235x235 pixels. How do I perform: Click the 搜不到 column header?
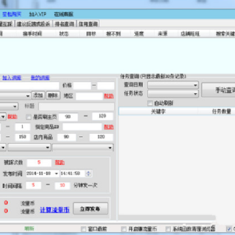pyautogui.click(x=113, y=34)
